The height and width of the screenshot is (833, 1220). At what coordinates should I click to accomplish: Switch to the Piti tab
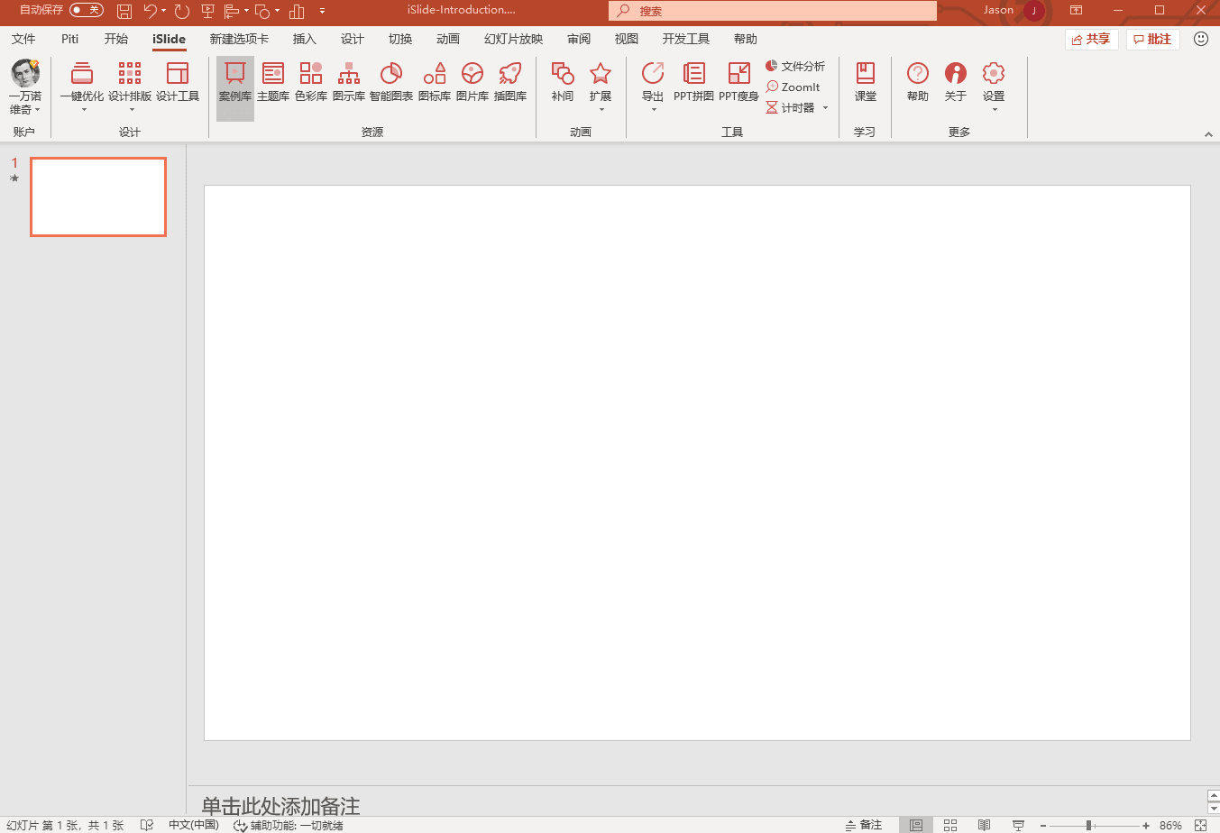pyautogui.click(x=70, y=39)
